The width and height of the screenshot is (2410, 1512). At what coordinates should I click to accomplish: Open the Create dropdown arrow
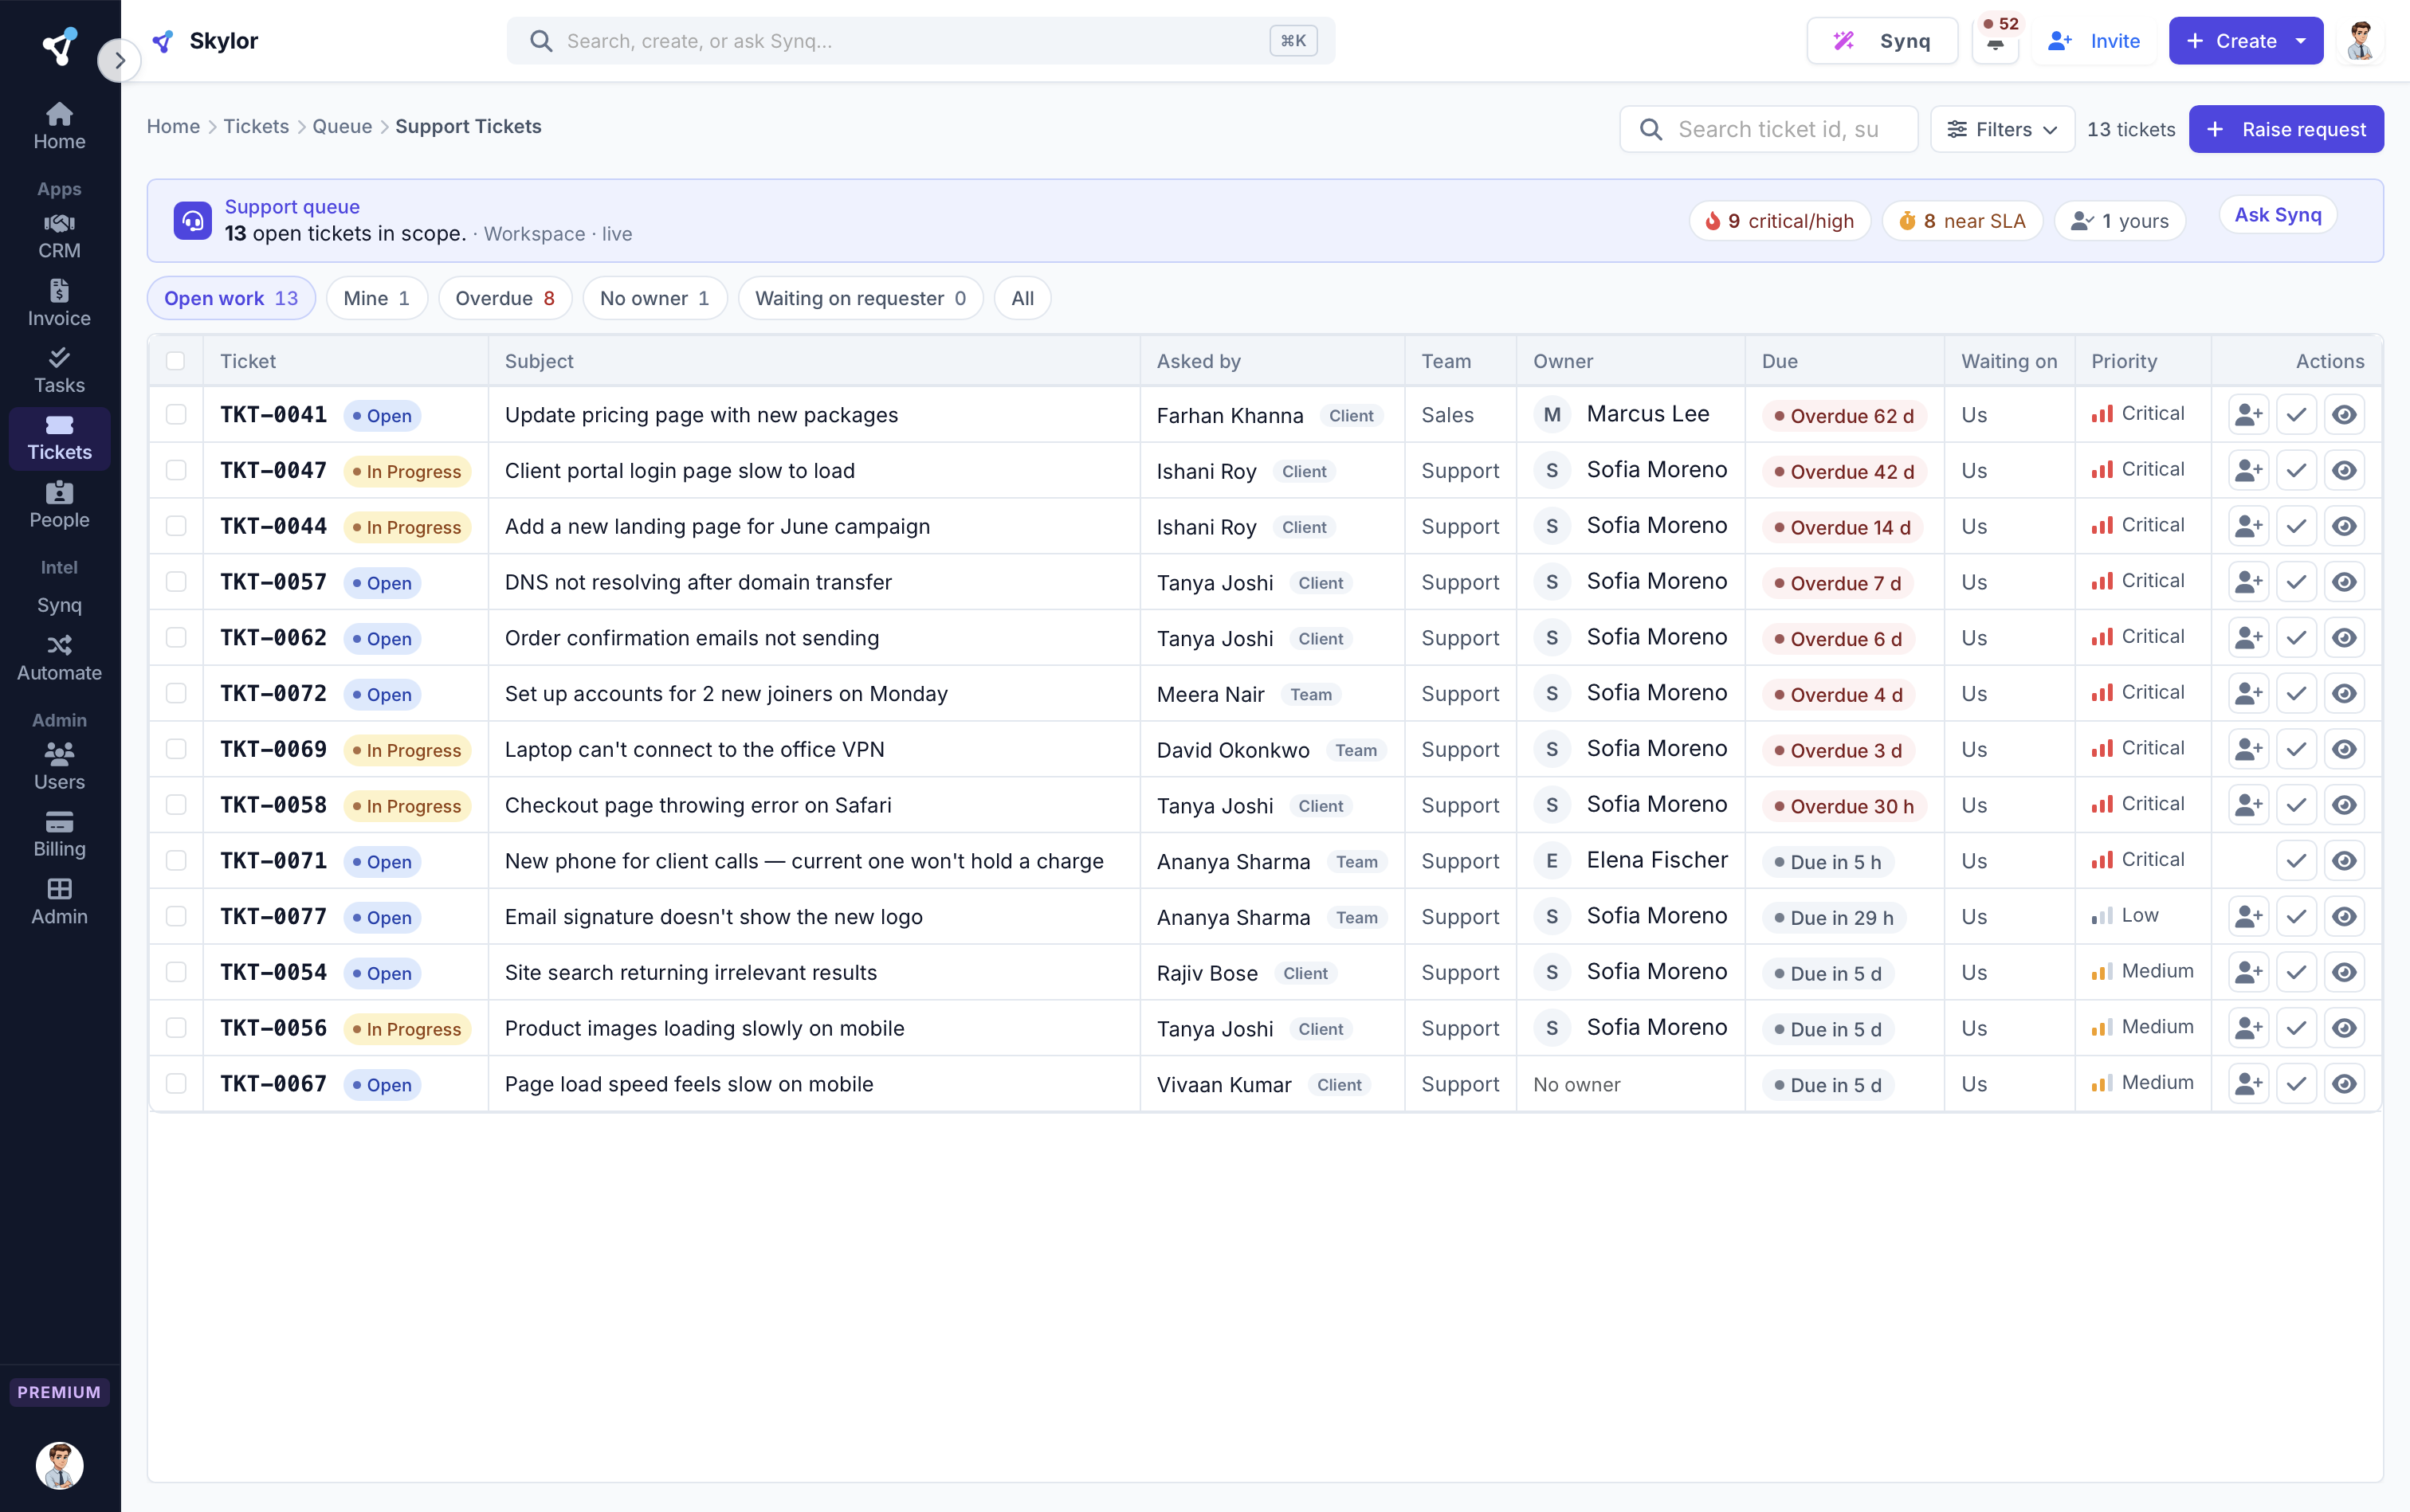(x=2301, y=41)
